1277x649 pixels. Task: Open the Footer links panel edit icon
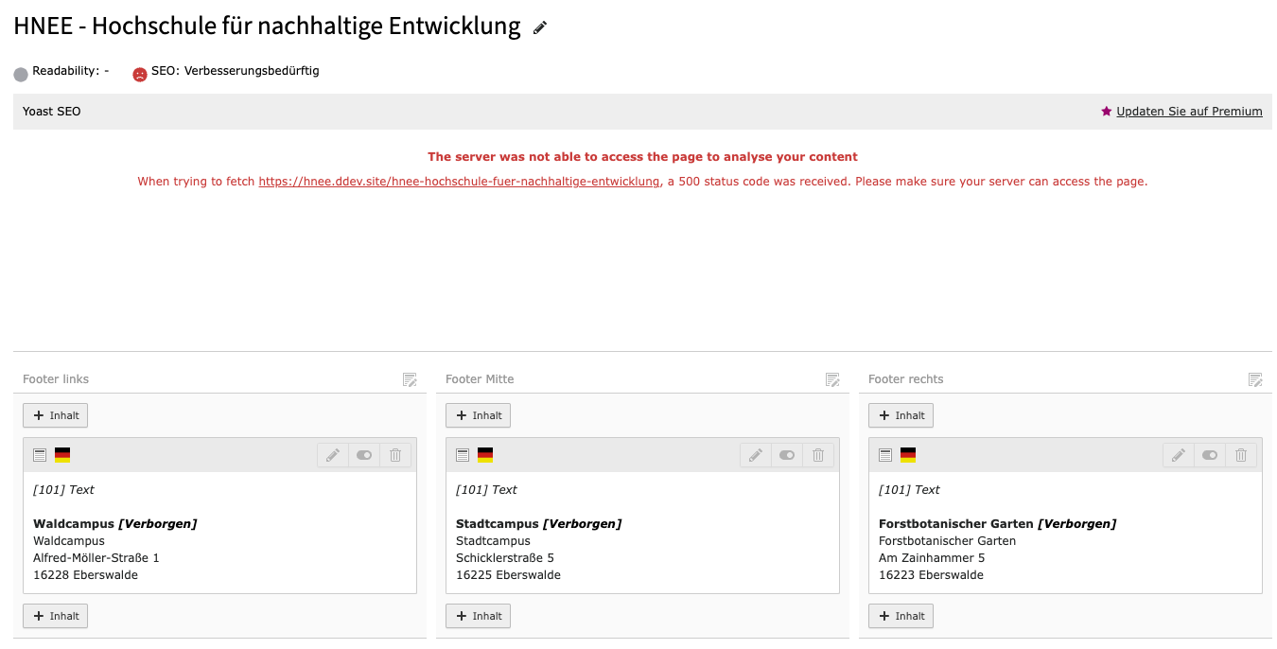pyautogui.click(x=410, y=378)
